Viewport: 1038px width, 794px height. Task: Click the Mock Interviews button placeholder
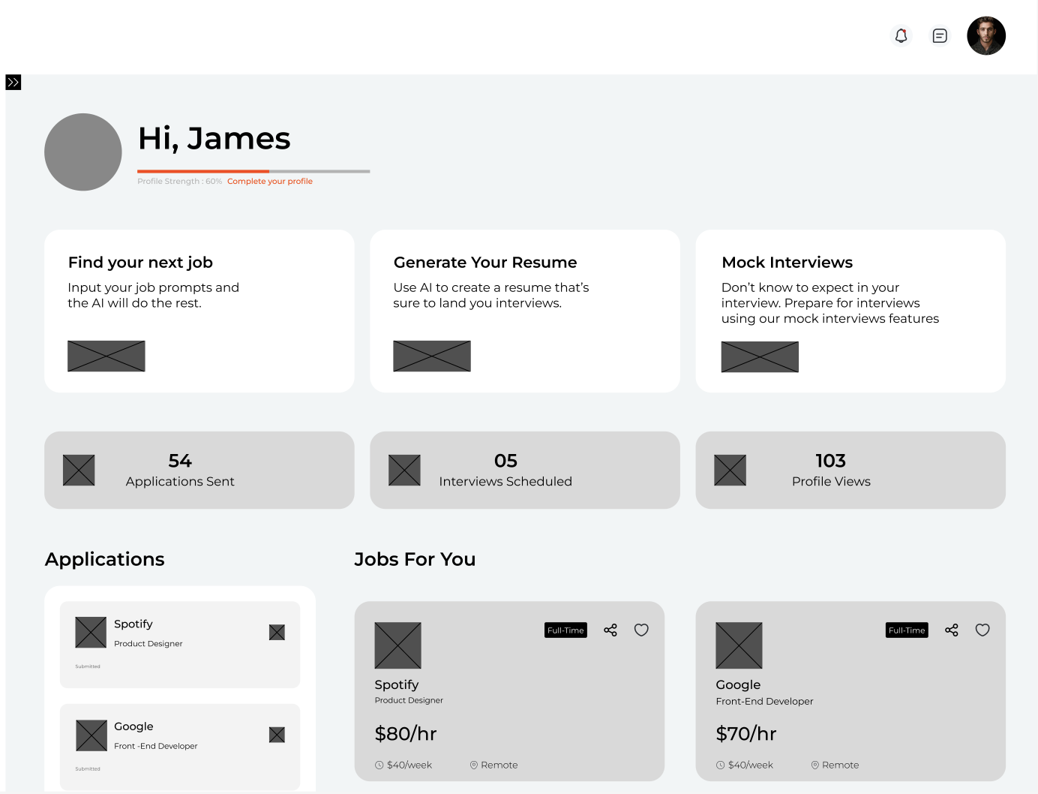coord(760,356)
